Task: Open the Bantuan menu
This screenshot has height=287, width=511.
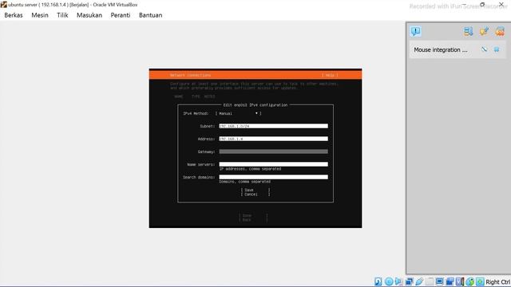Action: pos(151,15)
